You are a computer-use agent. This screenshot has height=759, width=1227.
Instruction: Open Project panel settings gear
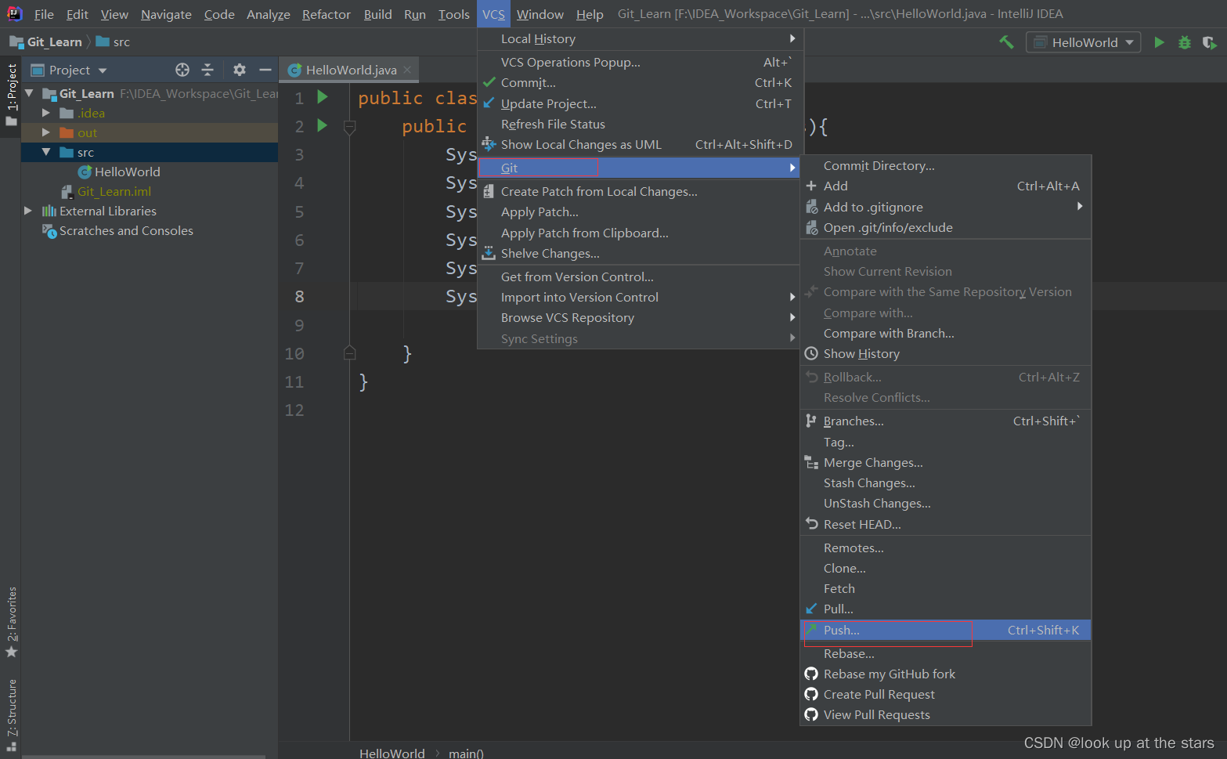pyautogui.click(x=240, y=70)
